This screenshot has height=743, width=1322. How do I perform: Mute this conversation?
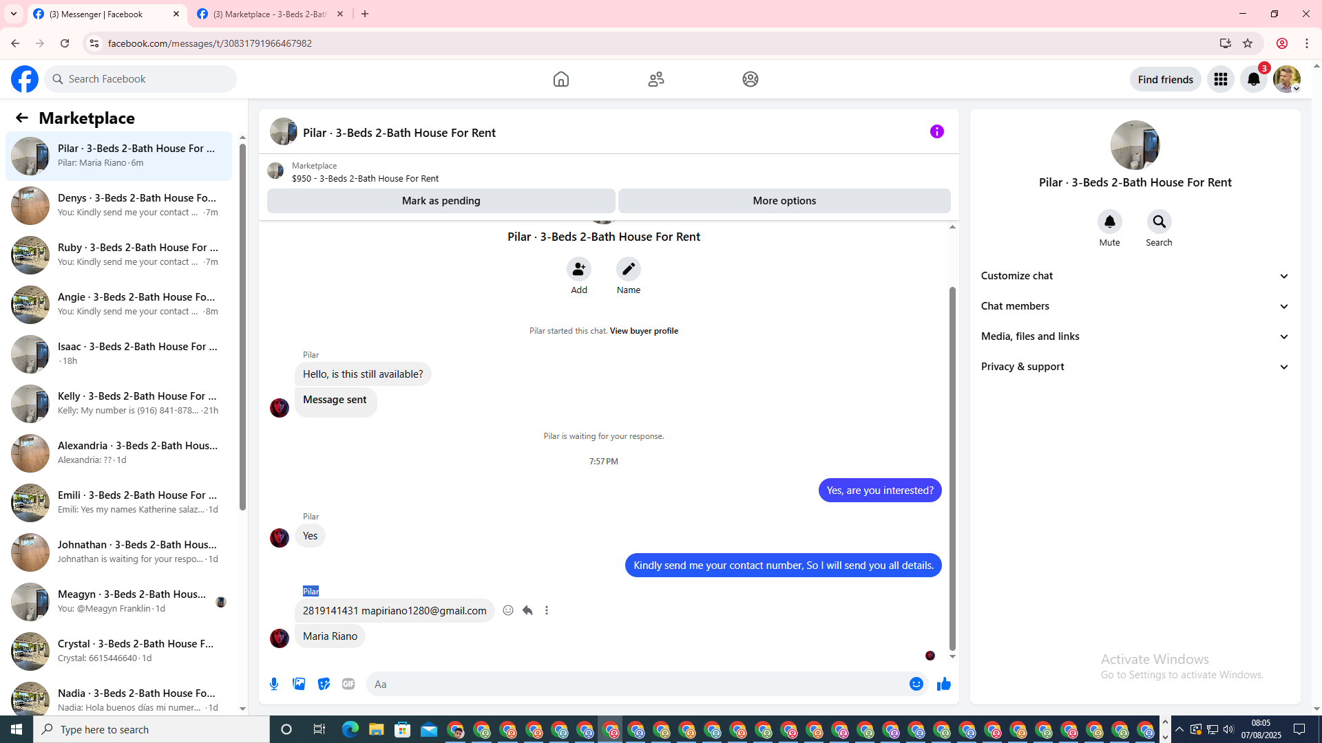click(x=1110, y=222)
